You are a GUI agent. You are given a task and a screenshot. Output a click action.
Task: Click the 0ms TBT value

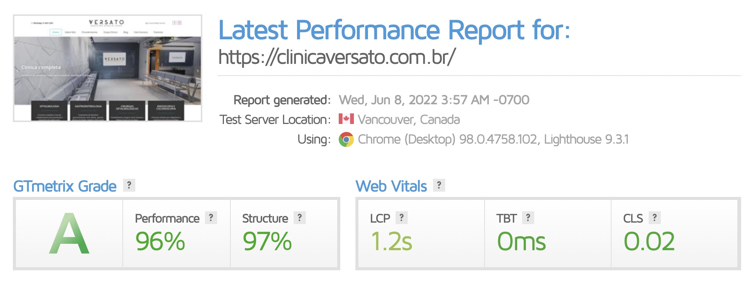pos(521,242)
